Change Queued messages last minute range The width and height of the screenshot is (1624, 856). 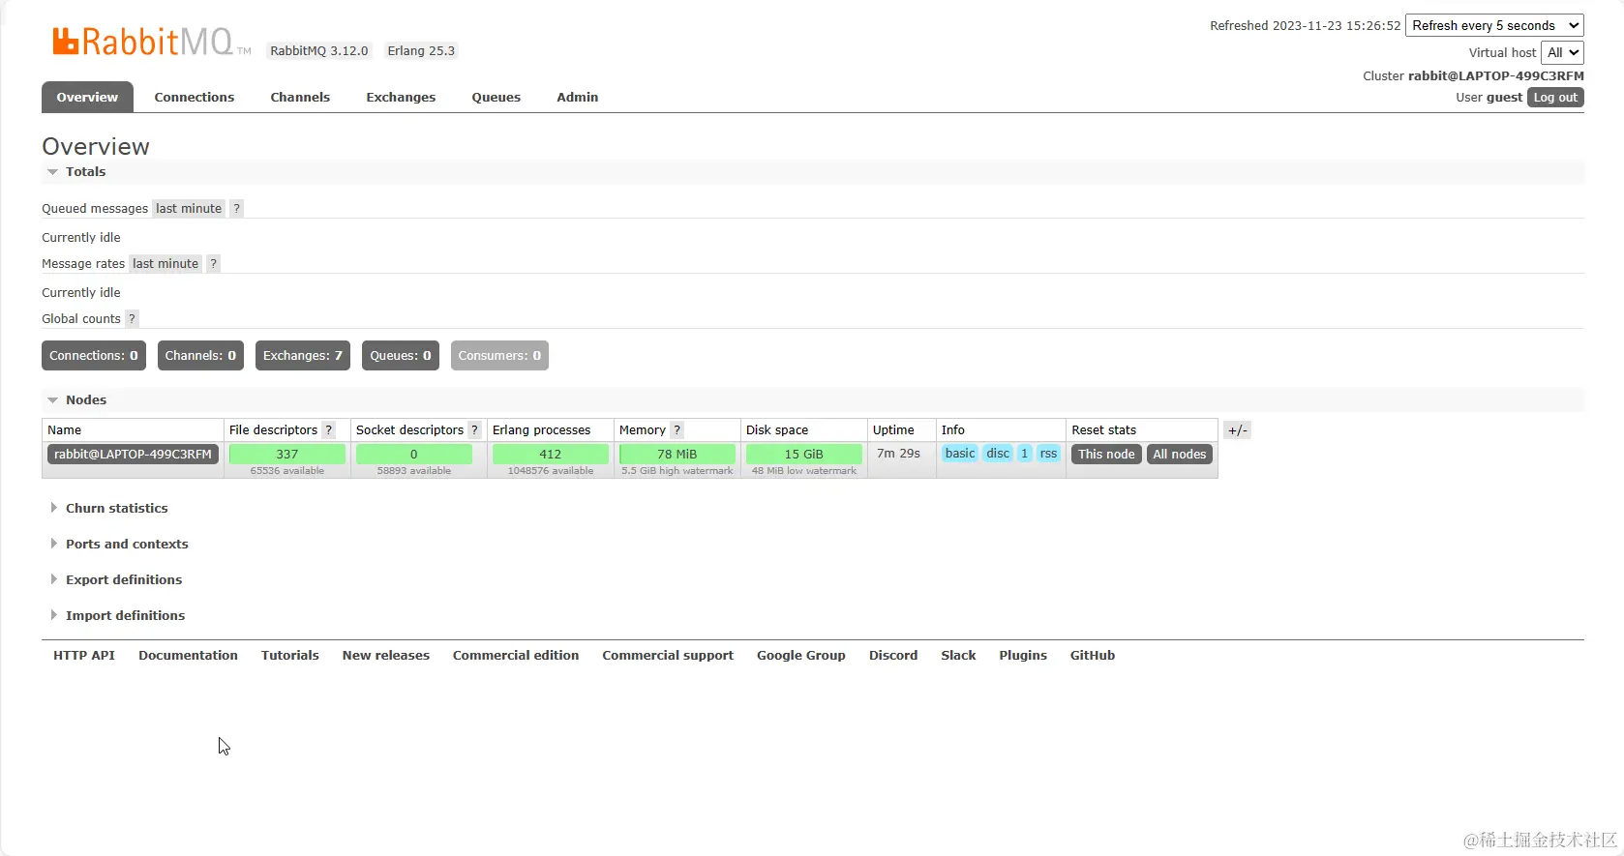(x=189, y=208)
